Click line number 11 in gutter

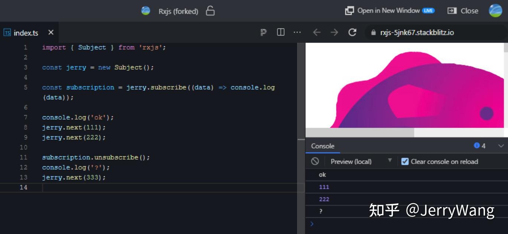(24, 157)
